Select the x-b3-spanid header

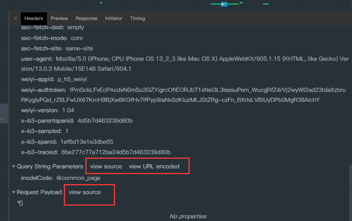67,142
